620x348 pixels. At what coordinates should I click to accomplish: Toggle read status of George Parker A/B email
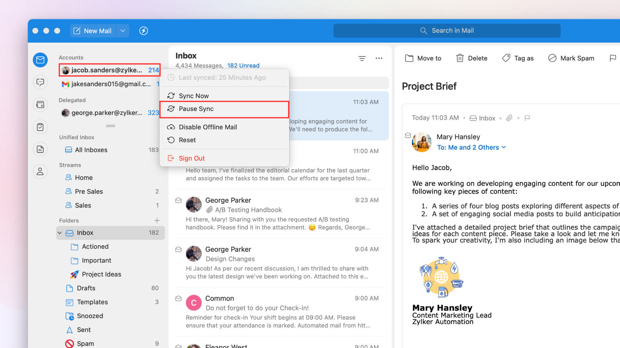(178, 200)
